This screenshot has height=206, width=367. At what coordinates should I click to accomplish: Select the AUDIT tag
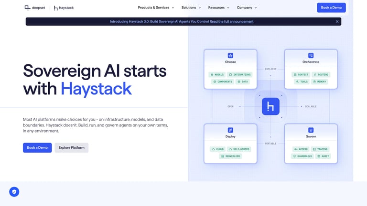pyautogui.click(x=323, y=156)
